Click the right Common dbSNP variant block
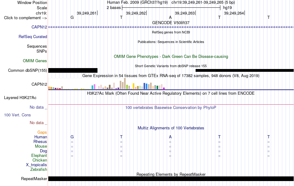294x186 pixels. [244, 71]
